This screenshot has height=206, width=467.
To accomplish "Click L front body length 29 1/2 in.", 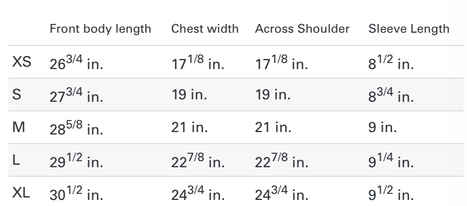I will coord(76,161).
